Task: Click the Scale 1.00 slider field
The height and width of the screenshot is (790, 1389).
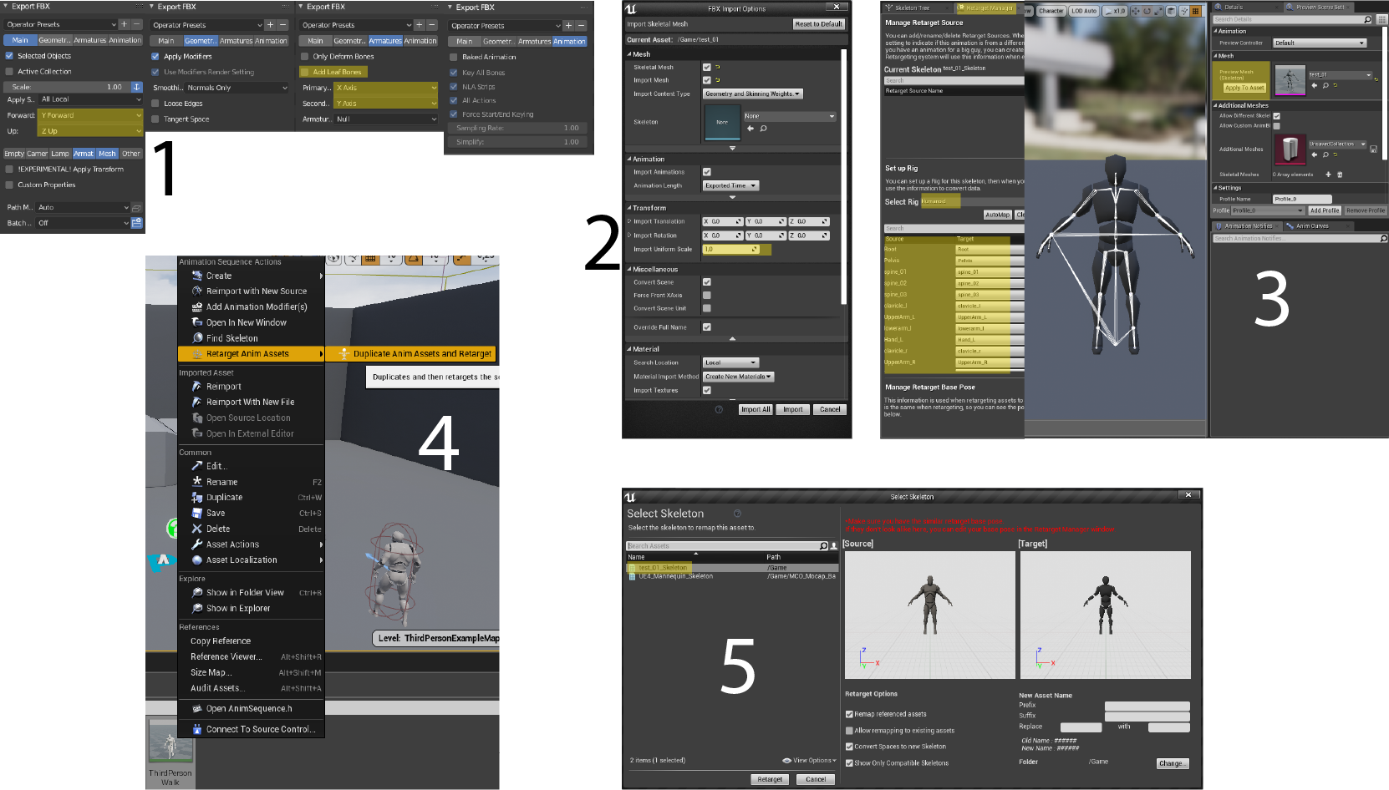Action: (67, 87)
